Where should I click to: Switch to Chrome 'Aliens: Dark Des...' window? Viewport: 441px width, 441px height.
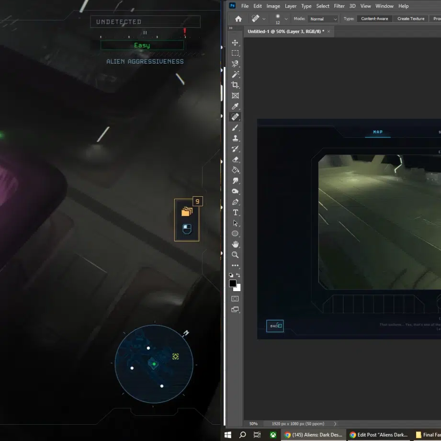coord(314,435)
